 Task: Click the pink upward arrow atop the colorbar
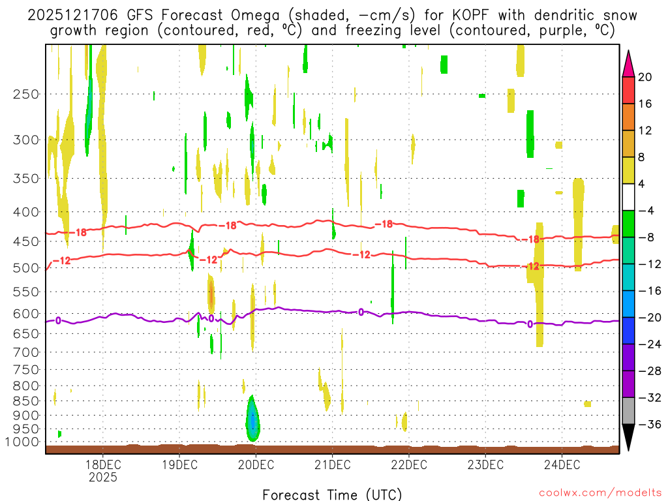point(629,63)
